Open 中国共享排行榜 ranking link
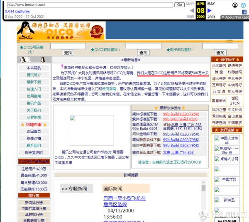 click(x=34, y=208)
